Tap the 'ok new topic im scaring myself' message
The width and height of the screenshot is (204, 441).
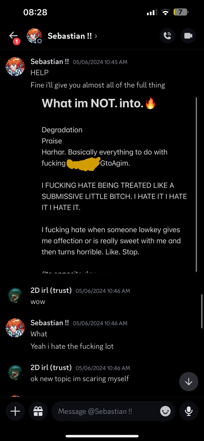point(79,379)
